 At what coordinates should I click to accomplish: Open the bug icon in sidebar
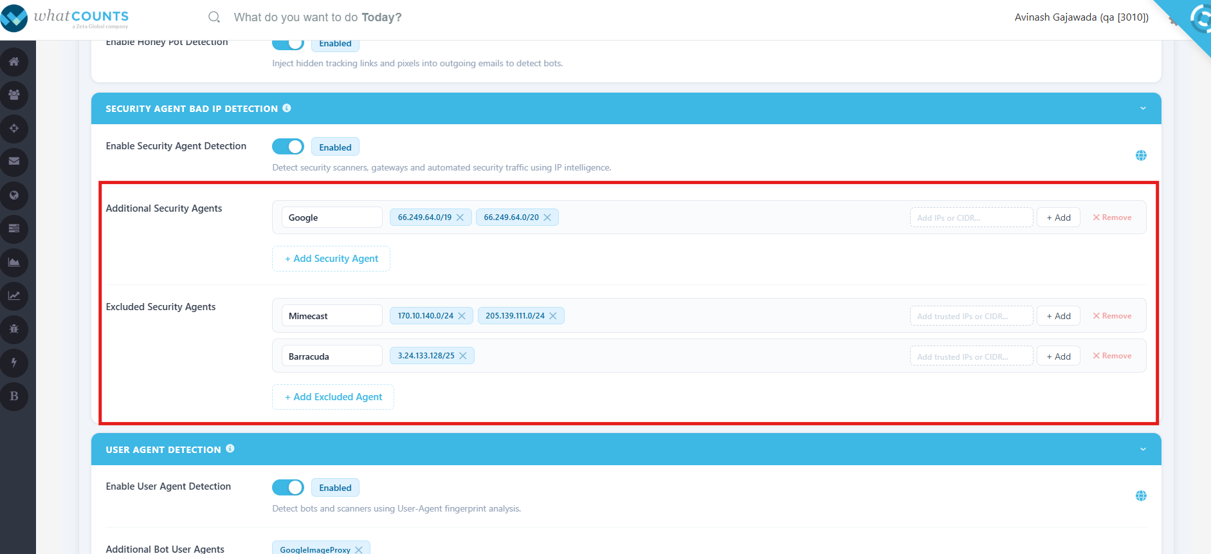[x=14, y=329]
